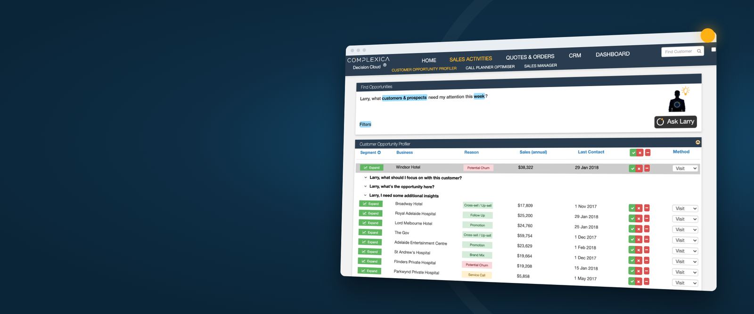Open the SALES ACTIVITIES menu
This screenshot has width=754, height=314.
tap(471, 59)
